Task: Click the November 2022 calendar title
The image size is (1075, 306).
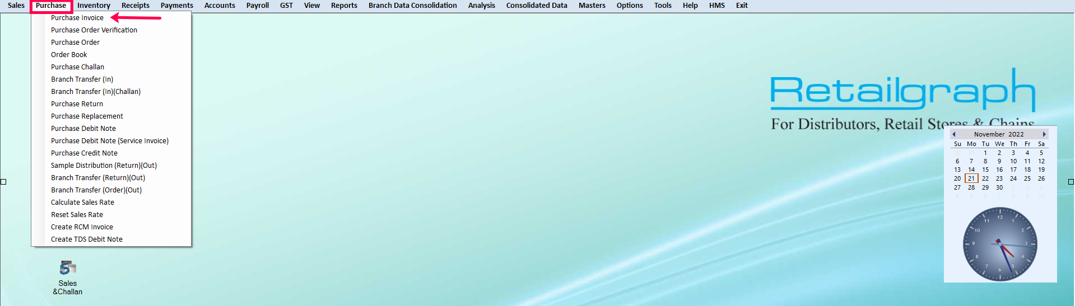Action: 999,134
